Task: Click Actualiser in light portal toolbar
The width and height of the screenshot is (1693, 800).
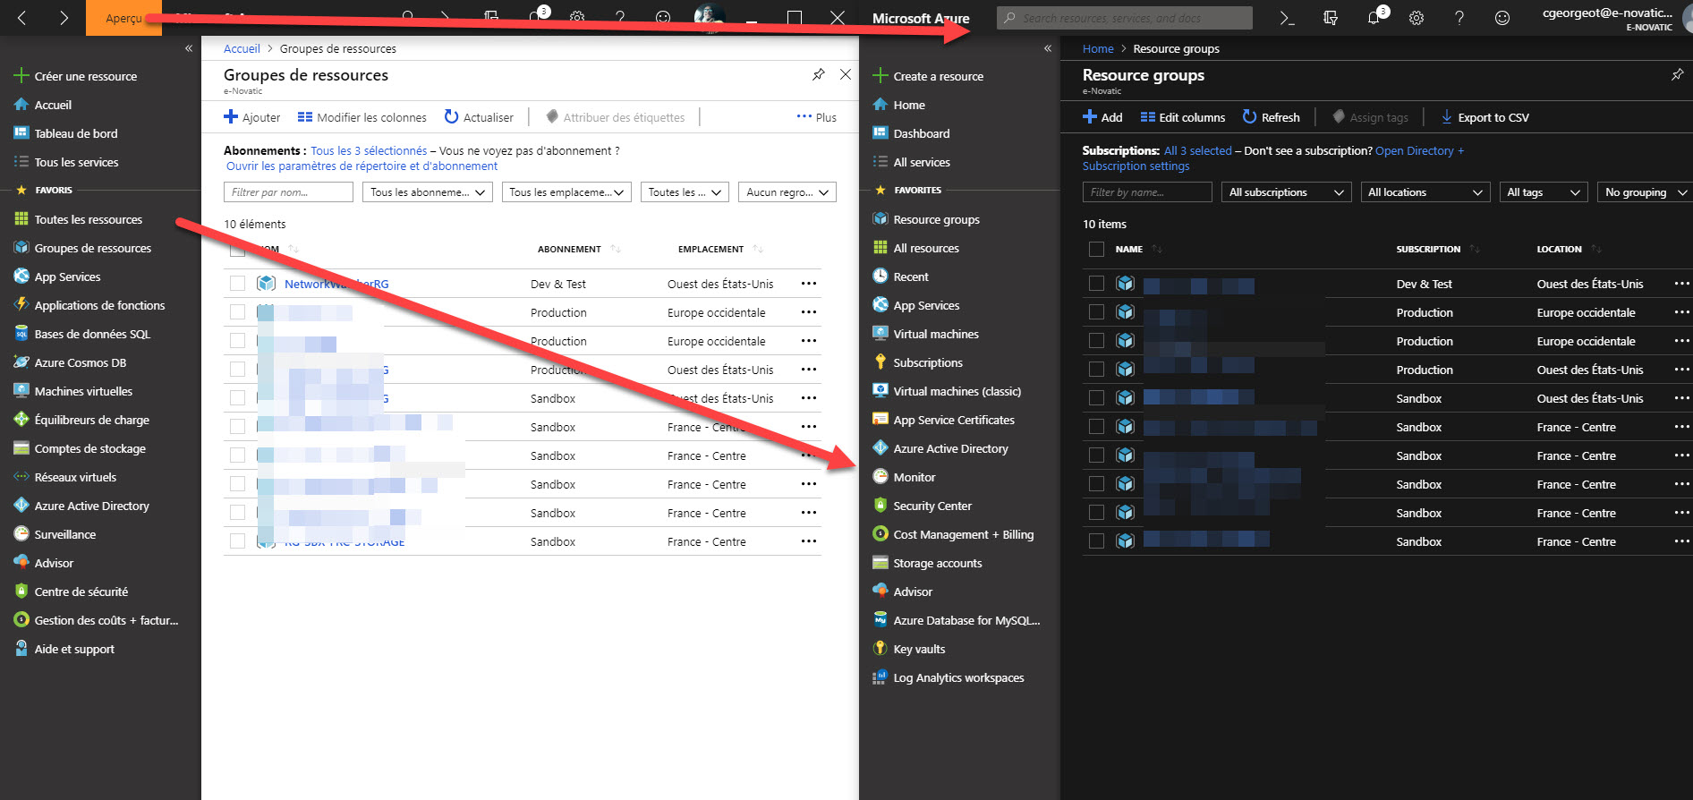Action: (x=479, y=117)
